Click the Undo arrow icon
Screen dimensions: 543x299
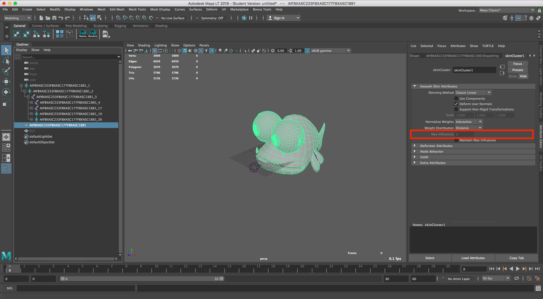[x=61, y=18]
